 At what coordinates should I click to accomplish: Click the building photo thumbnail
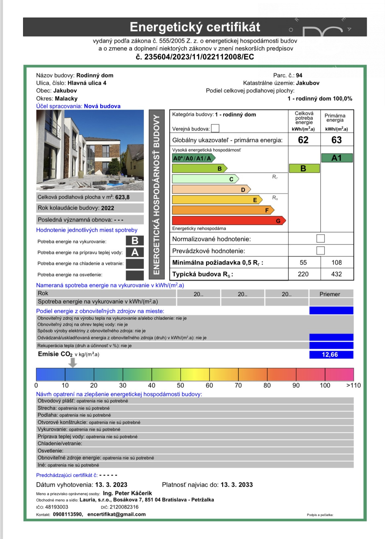[90, 150]
